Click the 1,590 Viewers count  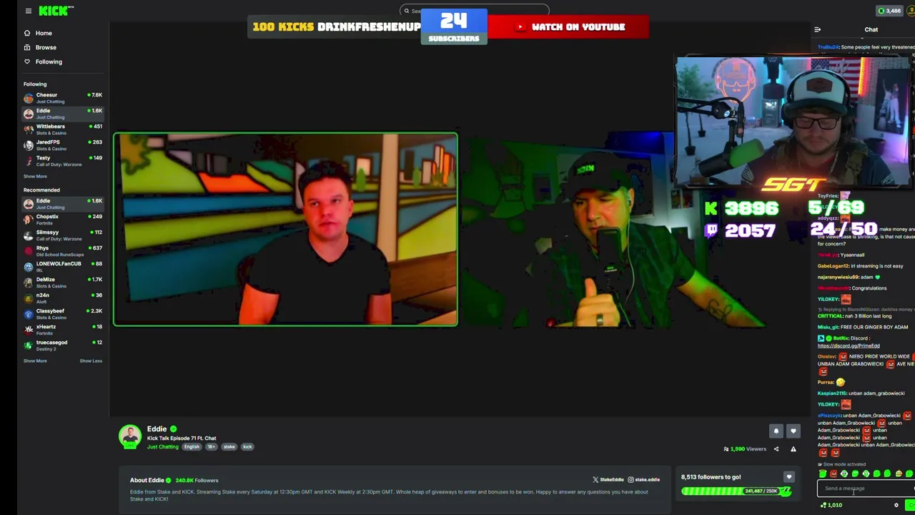[745, 449]
